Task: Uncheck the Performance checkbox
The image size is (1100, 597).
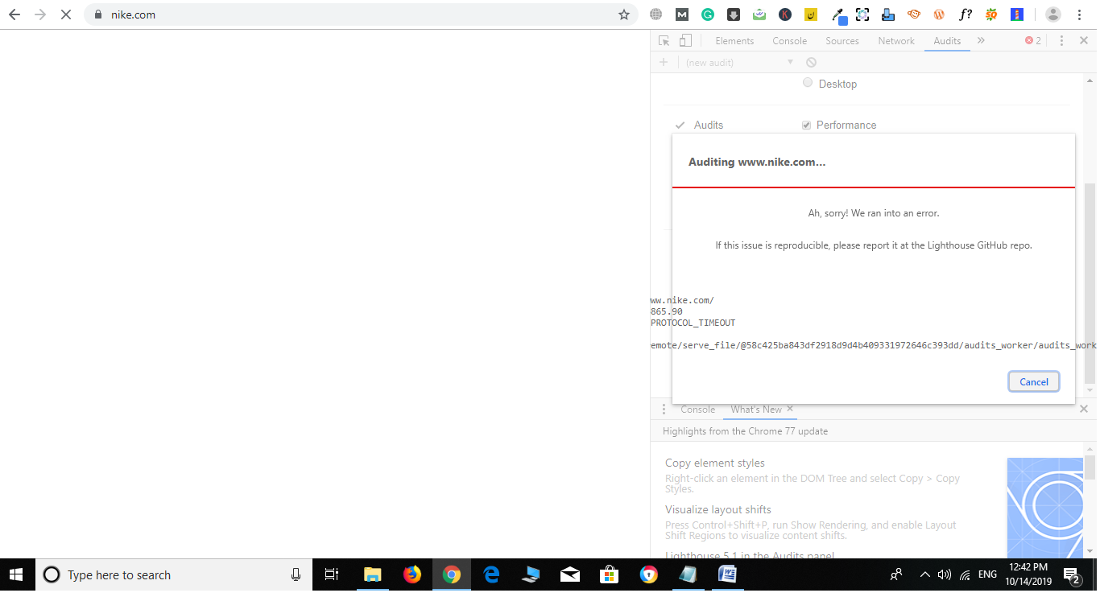Action: click(806, 125)
